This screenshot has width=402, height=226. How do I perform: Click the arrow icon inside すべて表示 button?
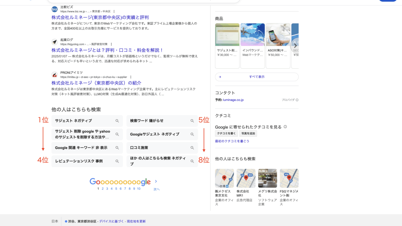point(220,77)
